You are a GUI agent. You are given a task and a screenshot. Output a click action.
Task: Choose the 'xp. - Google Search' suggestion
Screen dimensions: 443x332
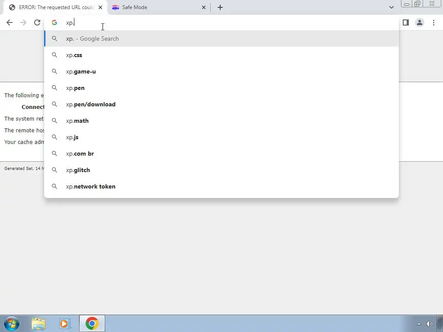click(x=221, y=38)
